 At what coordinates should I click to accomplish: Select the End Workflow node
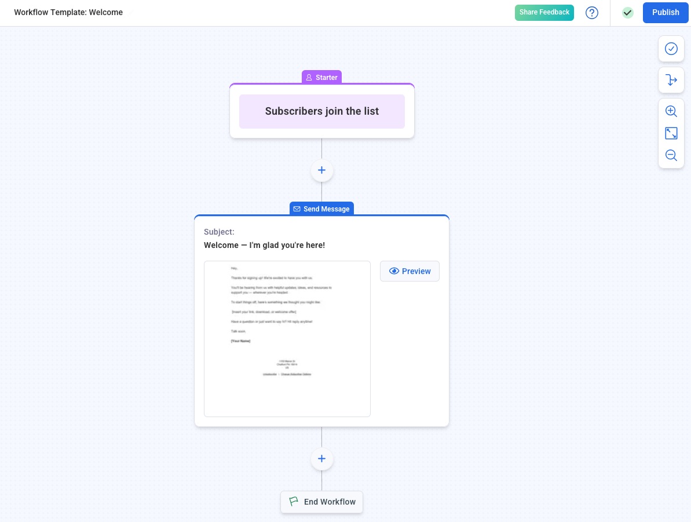pyautogui.click(x=321, y=502)
